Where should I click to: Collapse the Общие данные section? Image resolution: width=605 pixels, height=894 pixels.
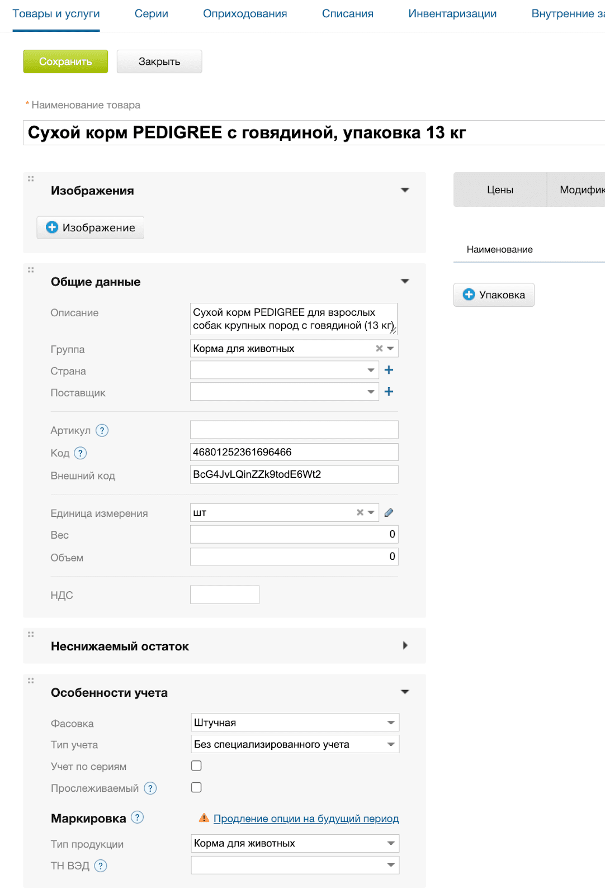(405, 281)
